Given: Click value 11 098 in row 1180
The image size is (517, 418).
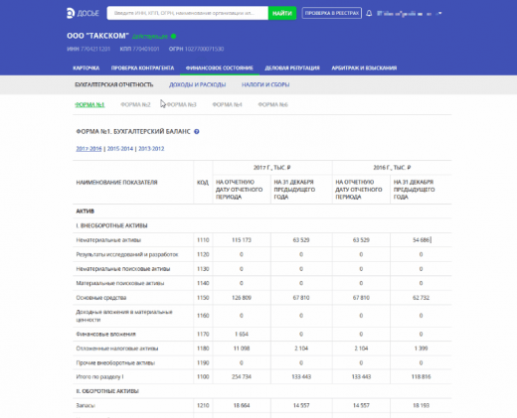Looking at the screenshot, I should [242, 348].
